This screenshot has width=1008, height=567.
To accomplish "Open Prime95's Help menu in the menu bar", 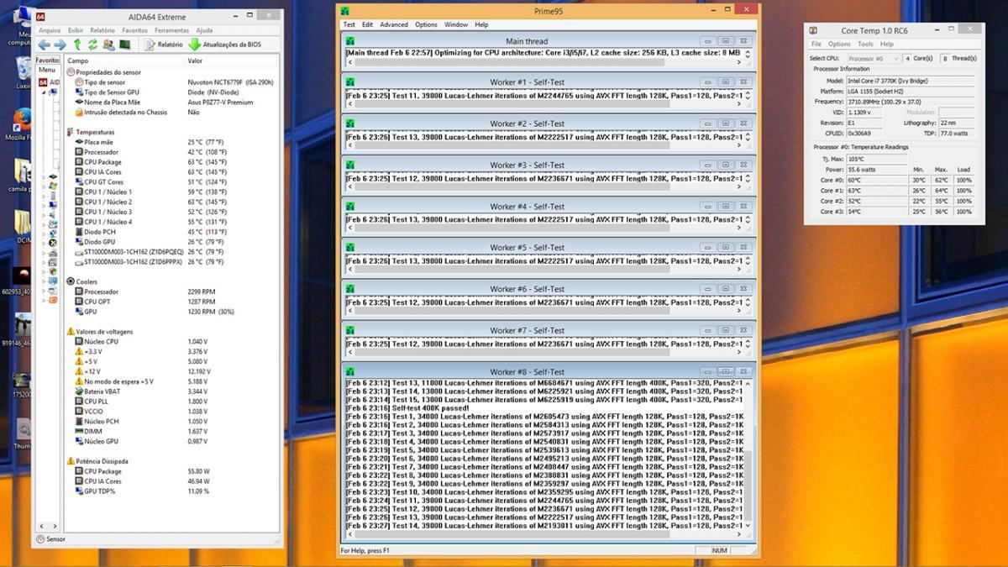I will pos(481,24).
